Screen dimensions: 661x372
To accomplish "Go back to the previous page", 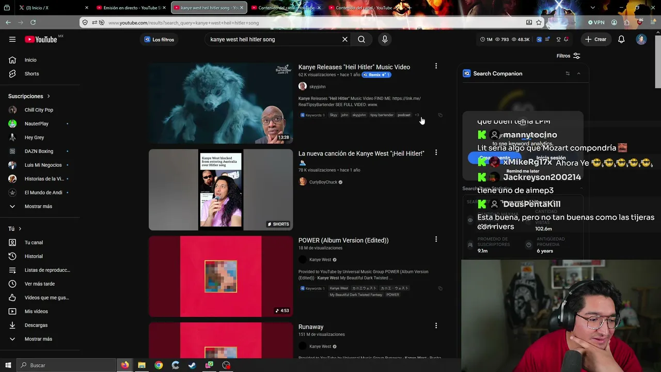I will pyautogui.click(x=8, y=22).
